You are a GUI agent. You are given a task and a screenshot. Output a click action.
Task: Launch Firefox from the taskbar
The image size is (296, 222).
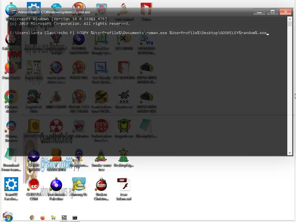[x=43, y=218]
